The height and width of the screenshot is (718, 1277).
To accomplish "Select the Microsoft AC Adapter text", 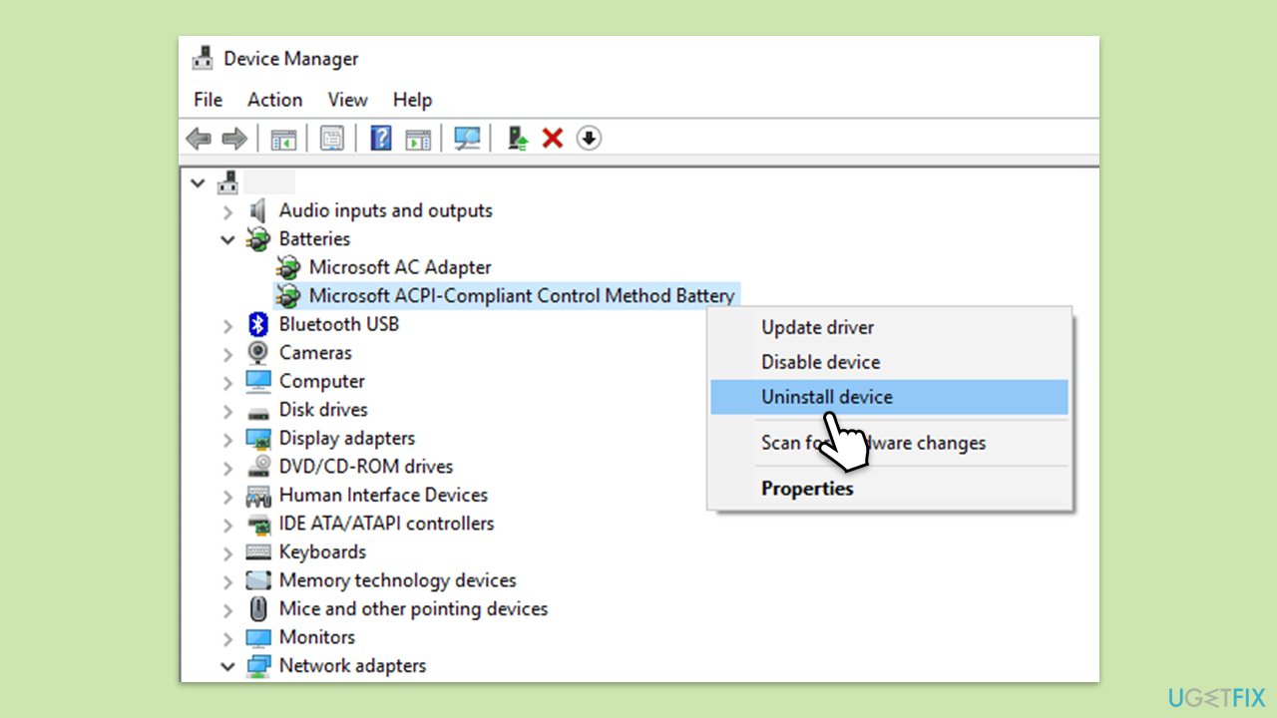I will pyautogui.click(x=400, y=267).
